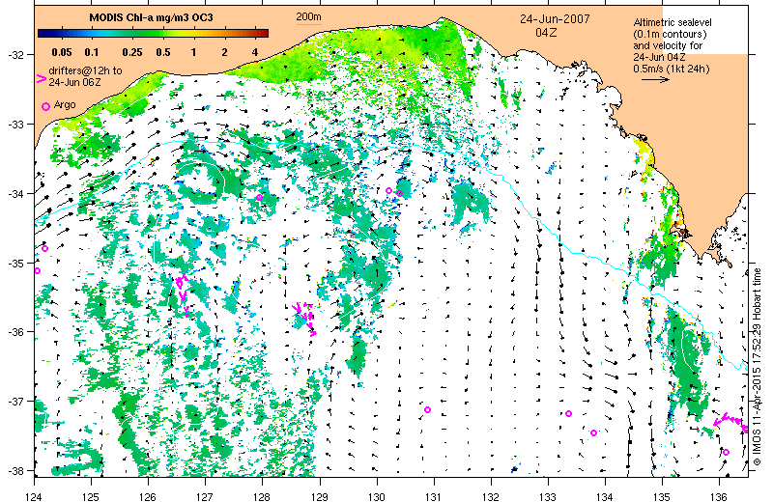
Task: Click the 126 longitude axis label
Action: (x=148, y=496)
